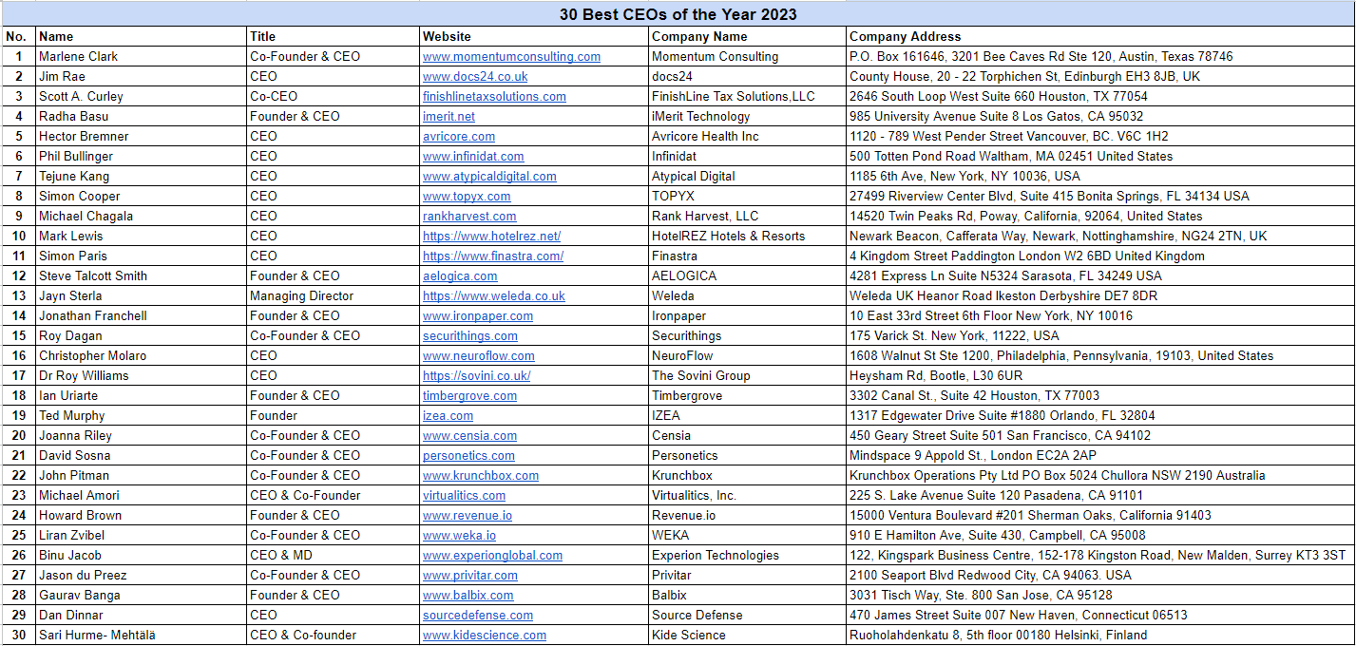Screen dimensions: 1356x646
Task: Select the 'Company Name' header cell
Action: pyautogui.click(x=747, y=36)
